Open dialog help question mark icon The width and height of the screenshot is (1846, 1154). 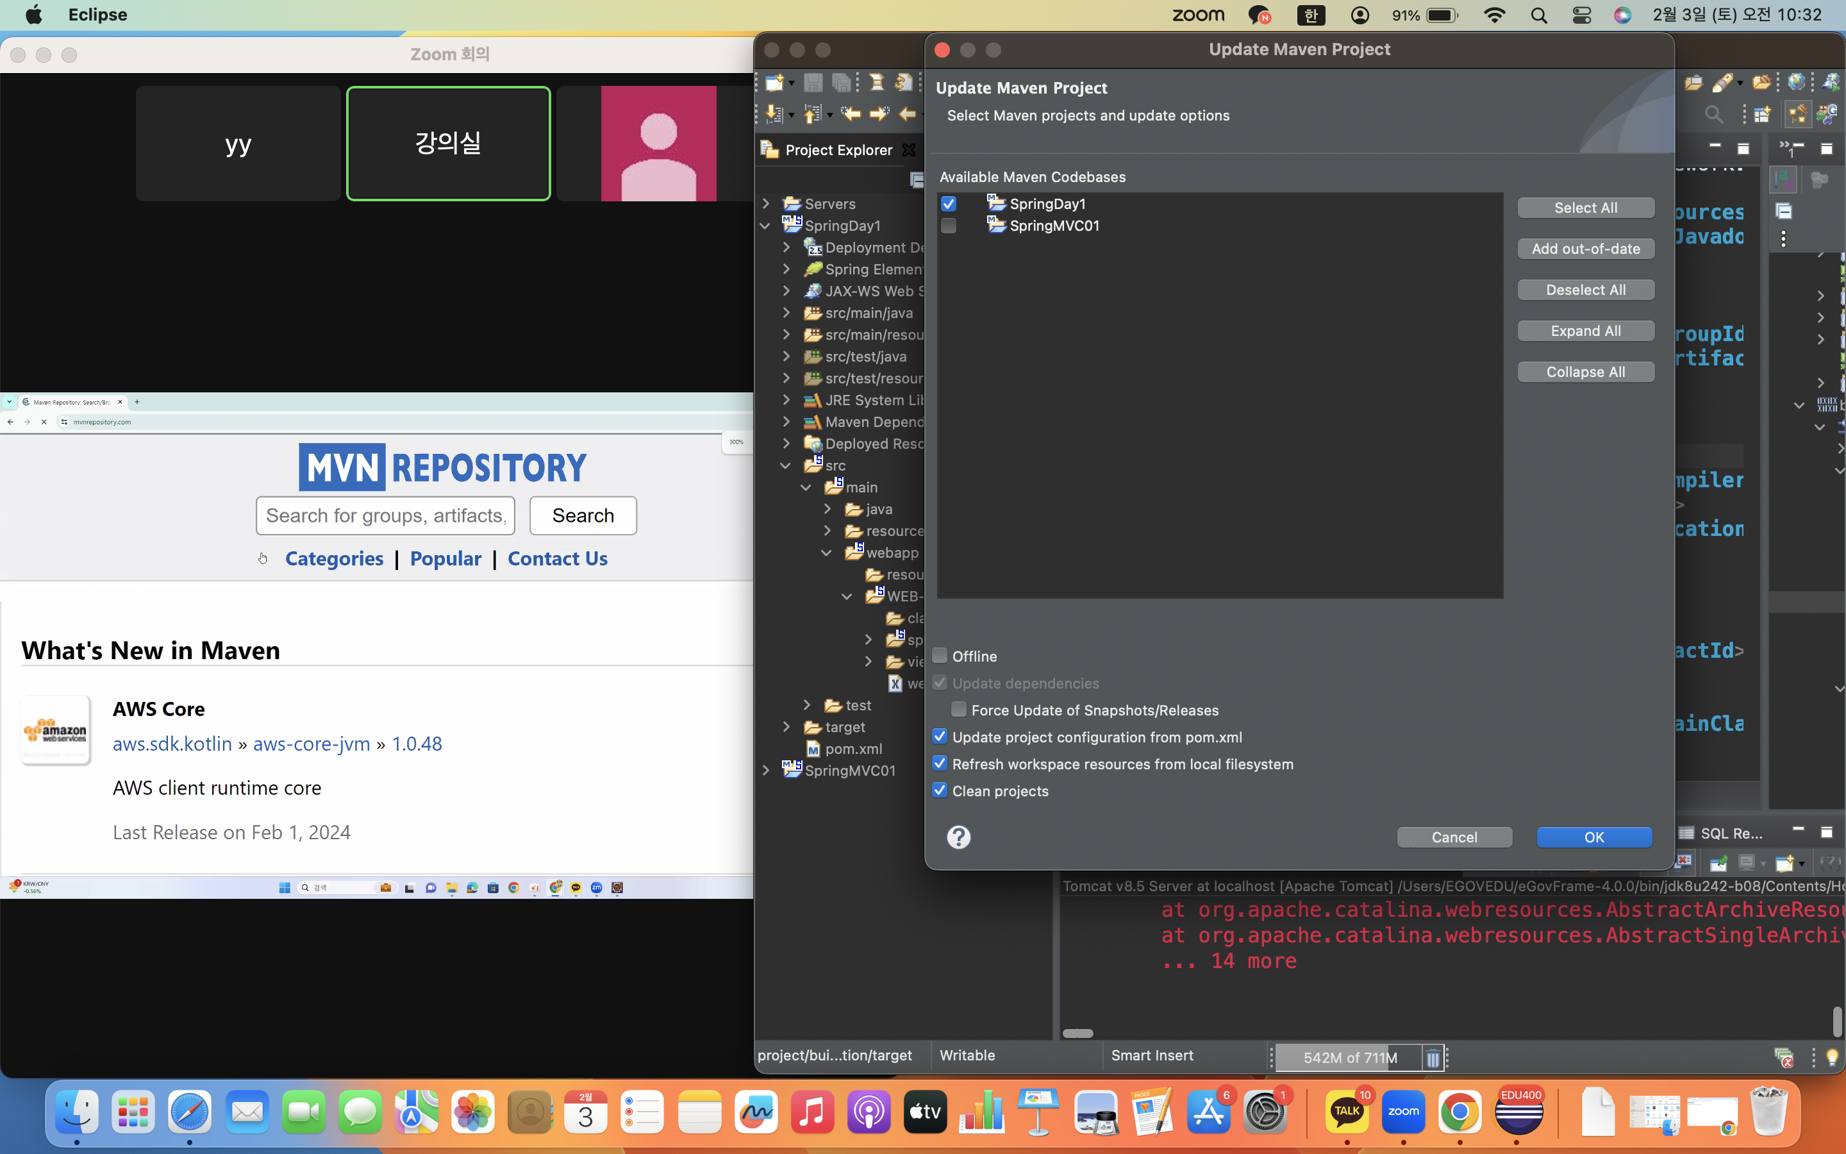click(x=958, y=837)
